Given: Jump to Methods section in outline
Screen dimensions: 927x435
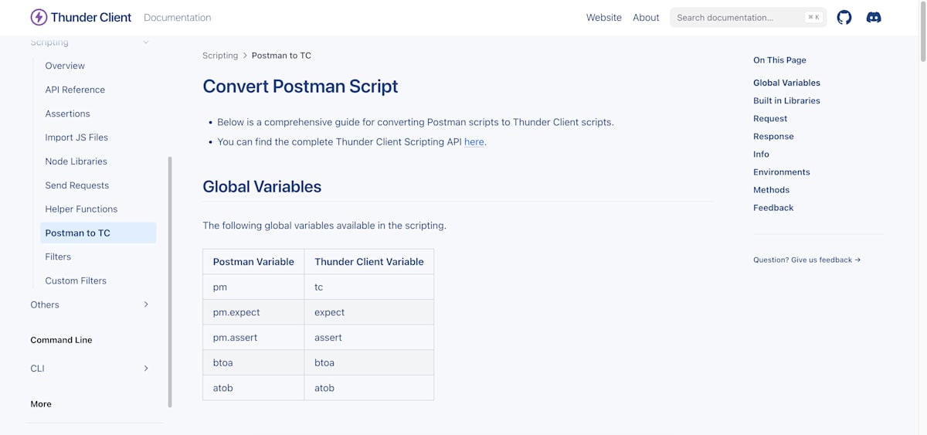Looking at the screenshot, I should click(x=771, y=189).
